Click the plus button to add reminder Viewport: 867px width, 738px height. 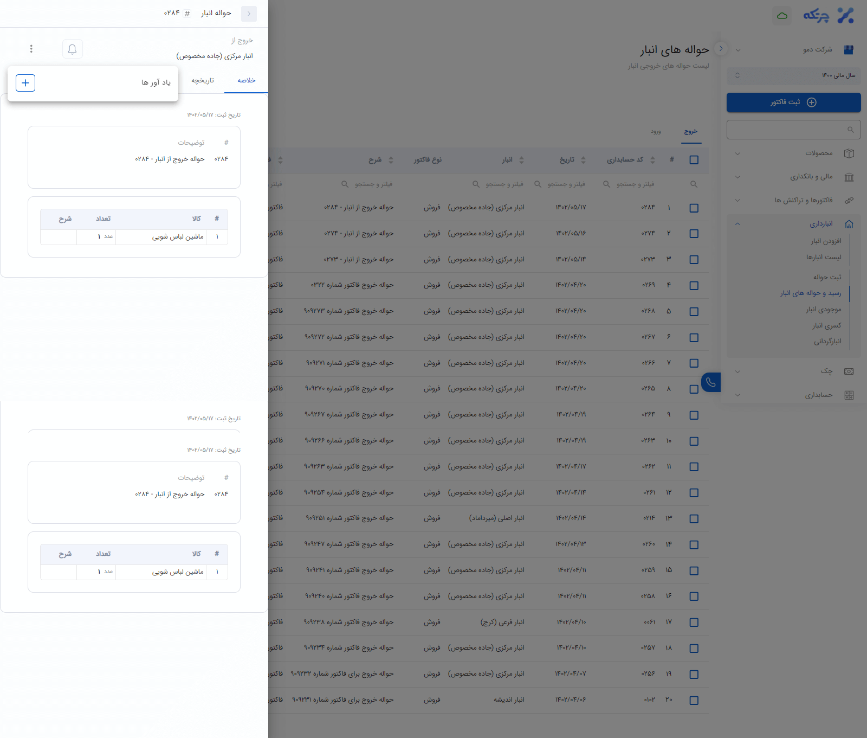coord(25,83)
